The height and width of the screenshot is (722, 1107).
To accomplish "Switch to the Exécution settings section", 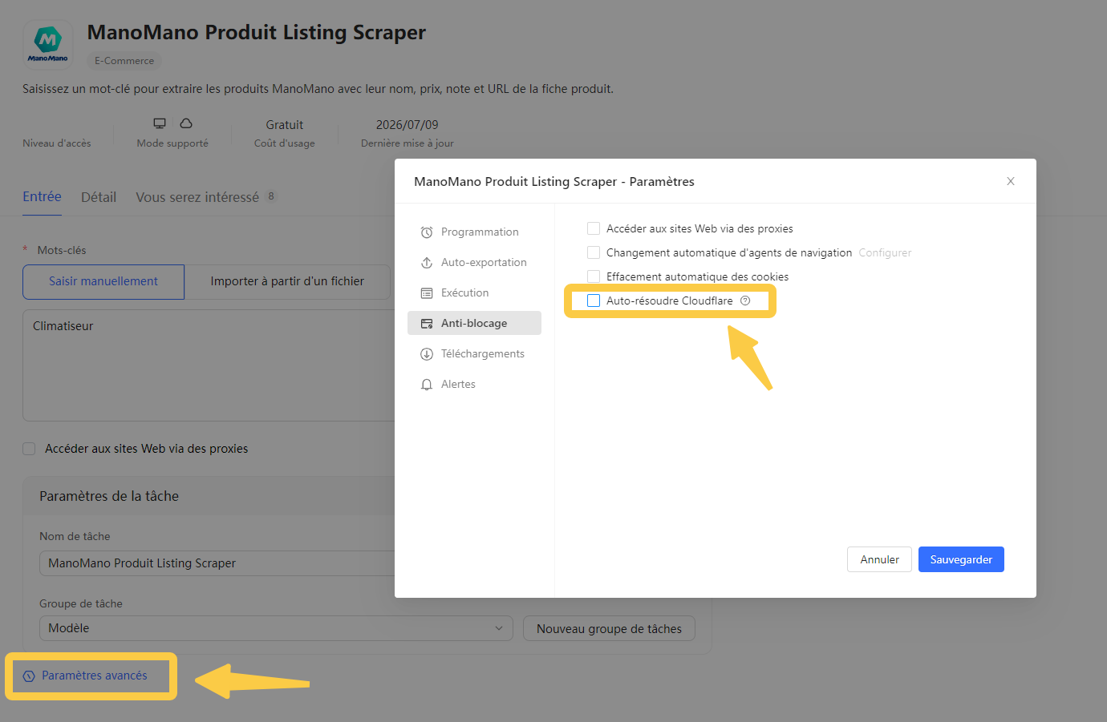I will (x=474, y=292).
